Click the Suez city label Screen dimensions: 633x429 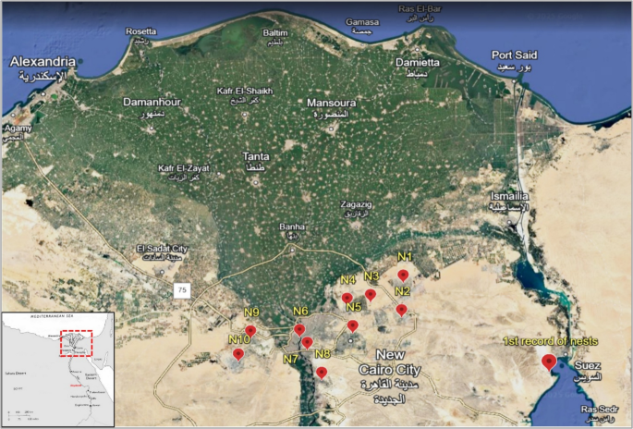pos(588,371)
